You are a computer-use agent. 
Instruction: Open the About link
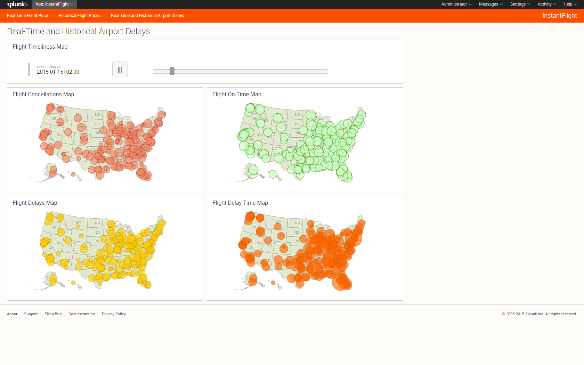tap(12, 314)
